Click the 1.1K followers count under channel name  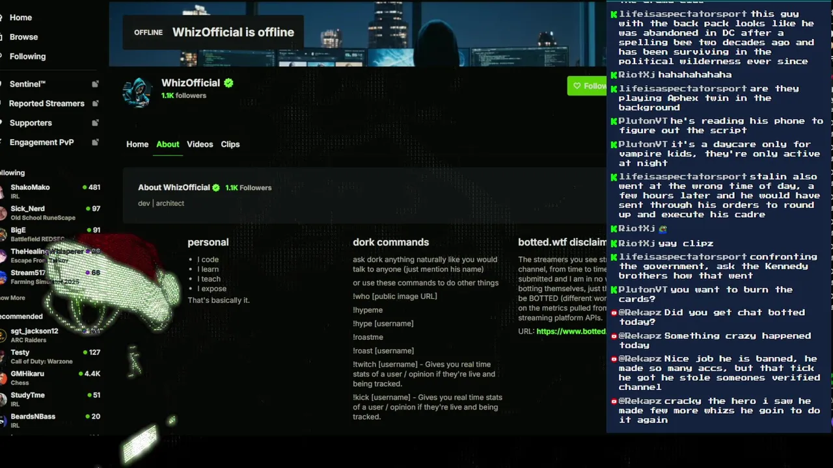pos(184,96)
